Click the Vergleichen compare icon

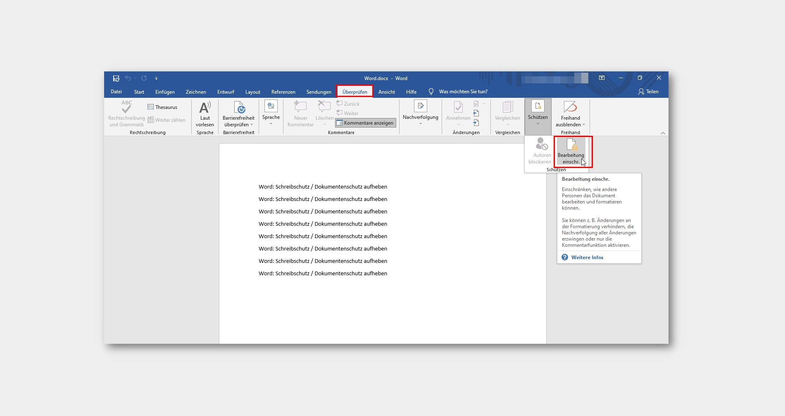point(507,107)
